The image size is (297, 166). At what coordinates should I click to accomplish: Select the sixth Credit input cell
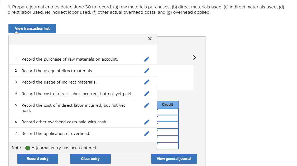(x=168, y=146)
